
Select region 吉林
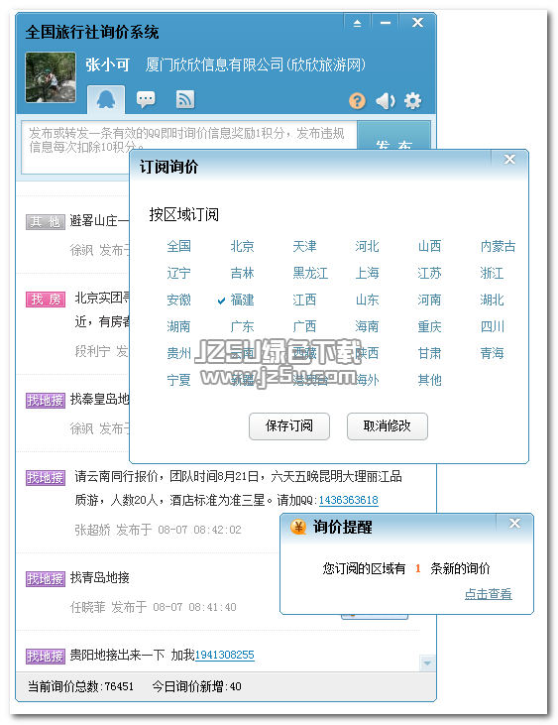click(242, 273)
